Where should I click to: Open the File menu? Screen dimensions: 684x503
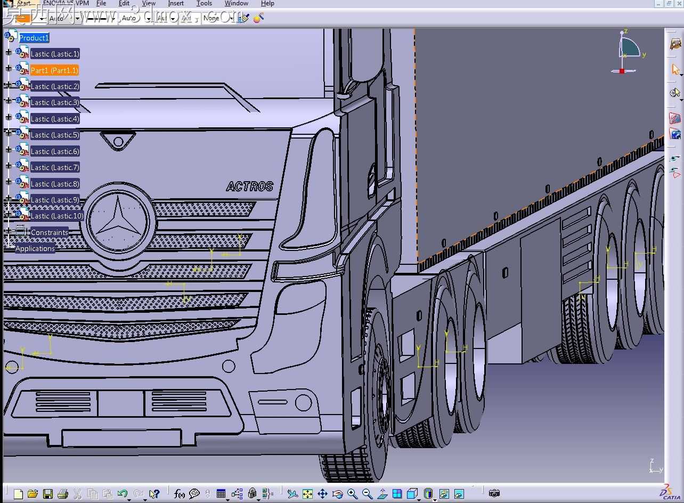[101, 3]
